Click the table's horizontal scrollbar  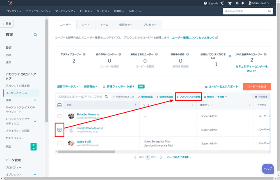pyautogui.click(x=86, y=152)
